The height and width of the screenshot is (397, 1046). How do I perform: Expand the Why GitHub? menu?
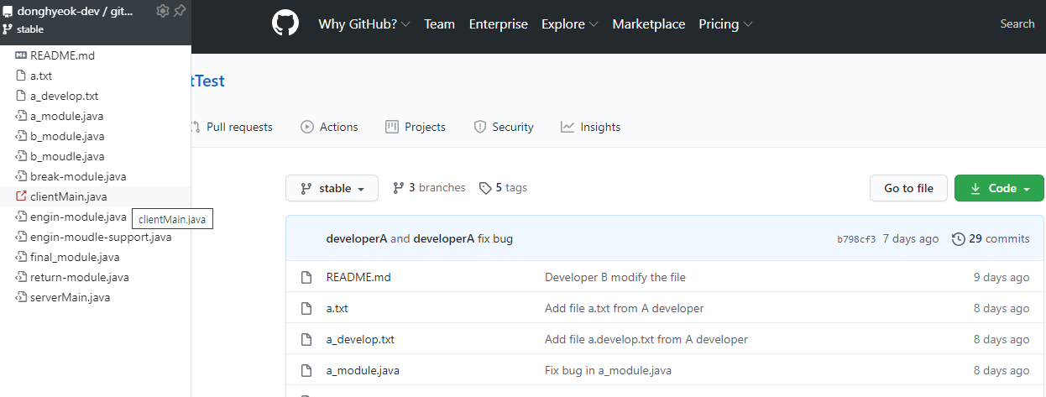tap(364, 24)
